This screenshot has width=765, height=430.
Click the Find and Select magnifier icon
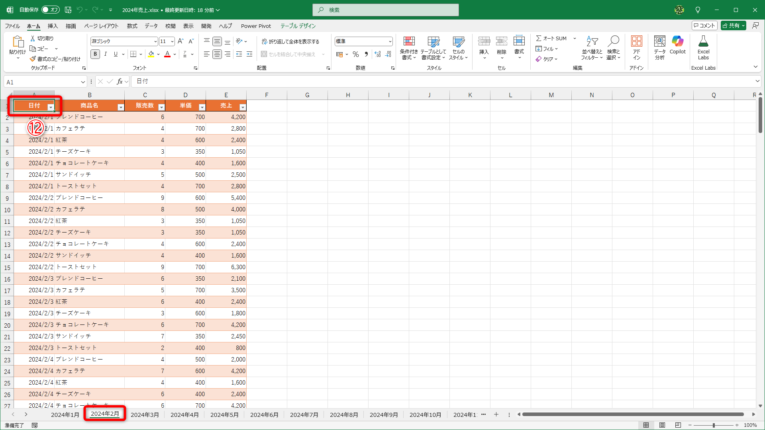pyautogui.click(x=614, y=41)
